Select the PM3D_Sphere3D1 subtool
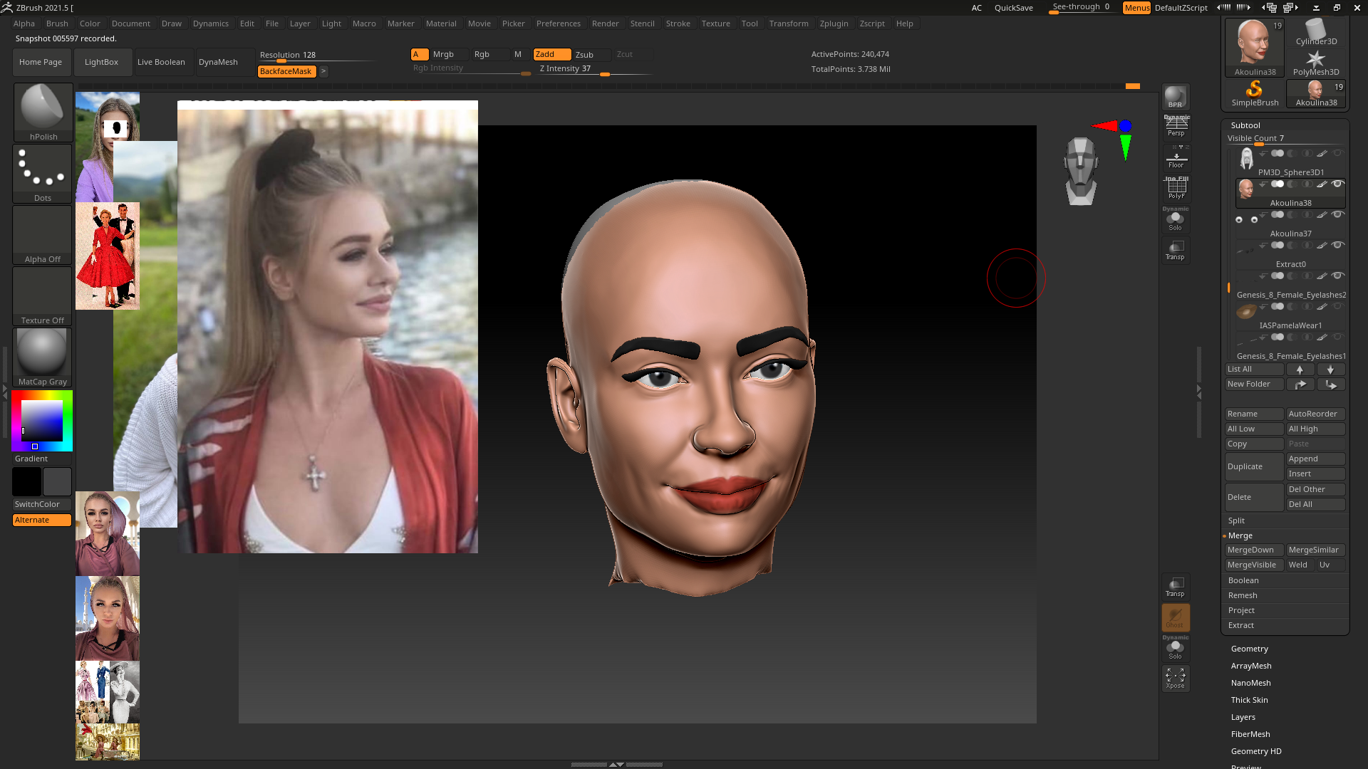Screen dimensions: 1368x769 pos(1290,162)
